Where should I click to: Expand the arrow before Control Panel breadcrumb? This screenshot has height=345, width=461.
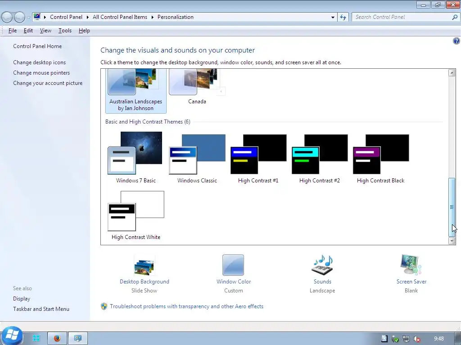pos(45,17)
